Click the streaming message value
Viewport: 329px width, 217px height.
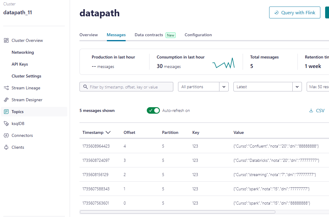(x=275, y=175)
